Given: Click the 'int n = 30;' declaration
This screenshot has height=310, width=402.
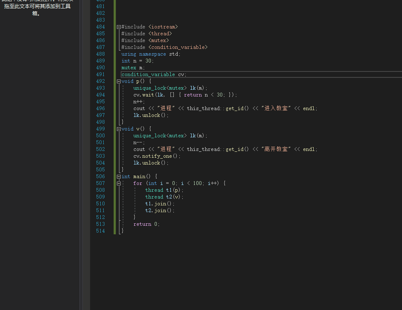Looking at the screenshot, I should (137, 61).
